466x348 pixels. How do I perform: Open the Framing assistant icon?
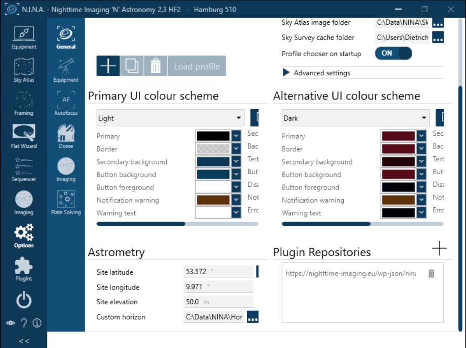click(24, 103)
